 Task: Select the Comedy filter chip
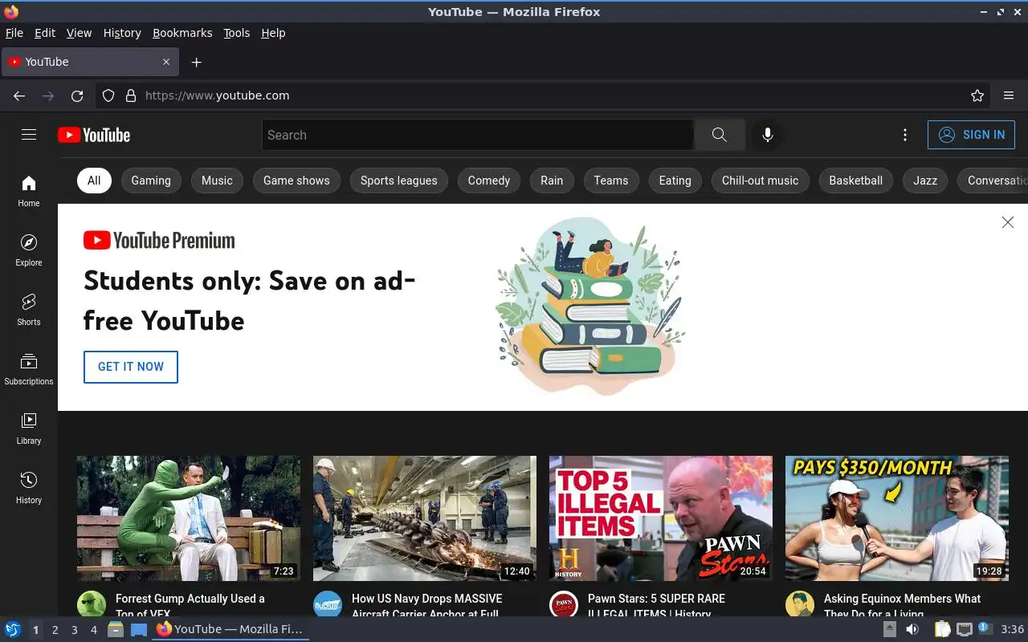click(489, 181)
